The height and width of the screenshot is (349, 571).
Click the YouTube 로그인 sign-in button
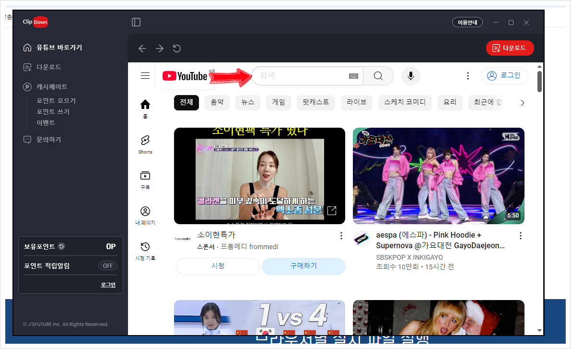[505, 75]
